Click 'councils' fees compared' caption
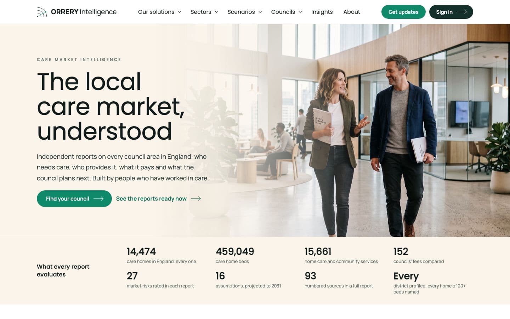Image resolution: width=510 pixels, height=319 pixels. point(419,262)
